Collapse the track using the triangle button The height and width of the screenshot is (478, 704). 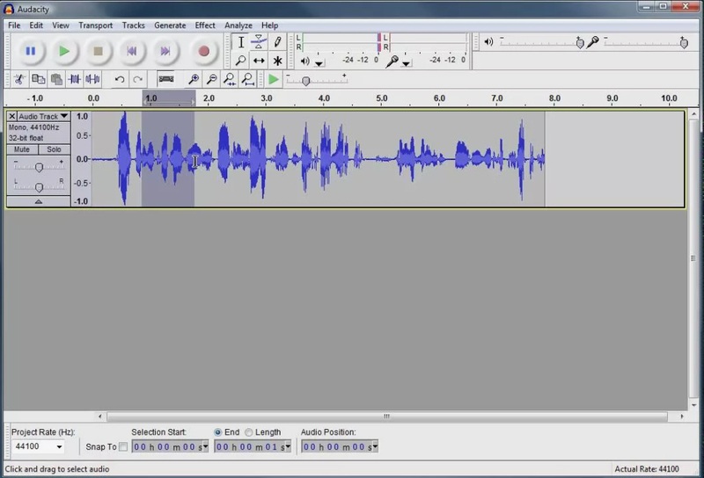click(x=38, y=201)
